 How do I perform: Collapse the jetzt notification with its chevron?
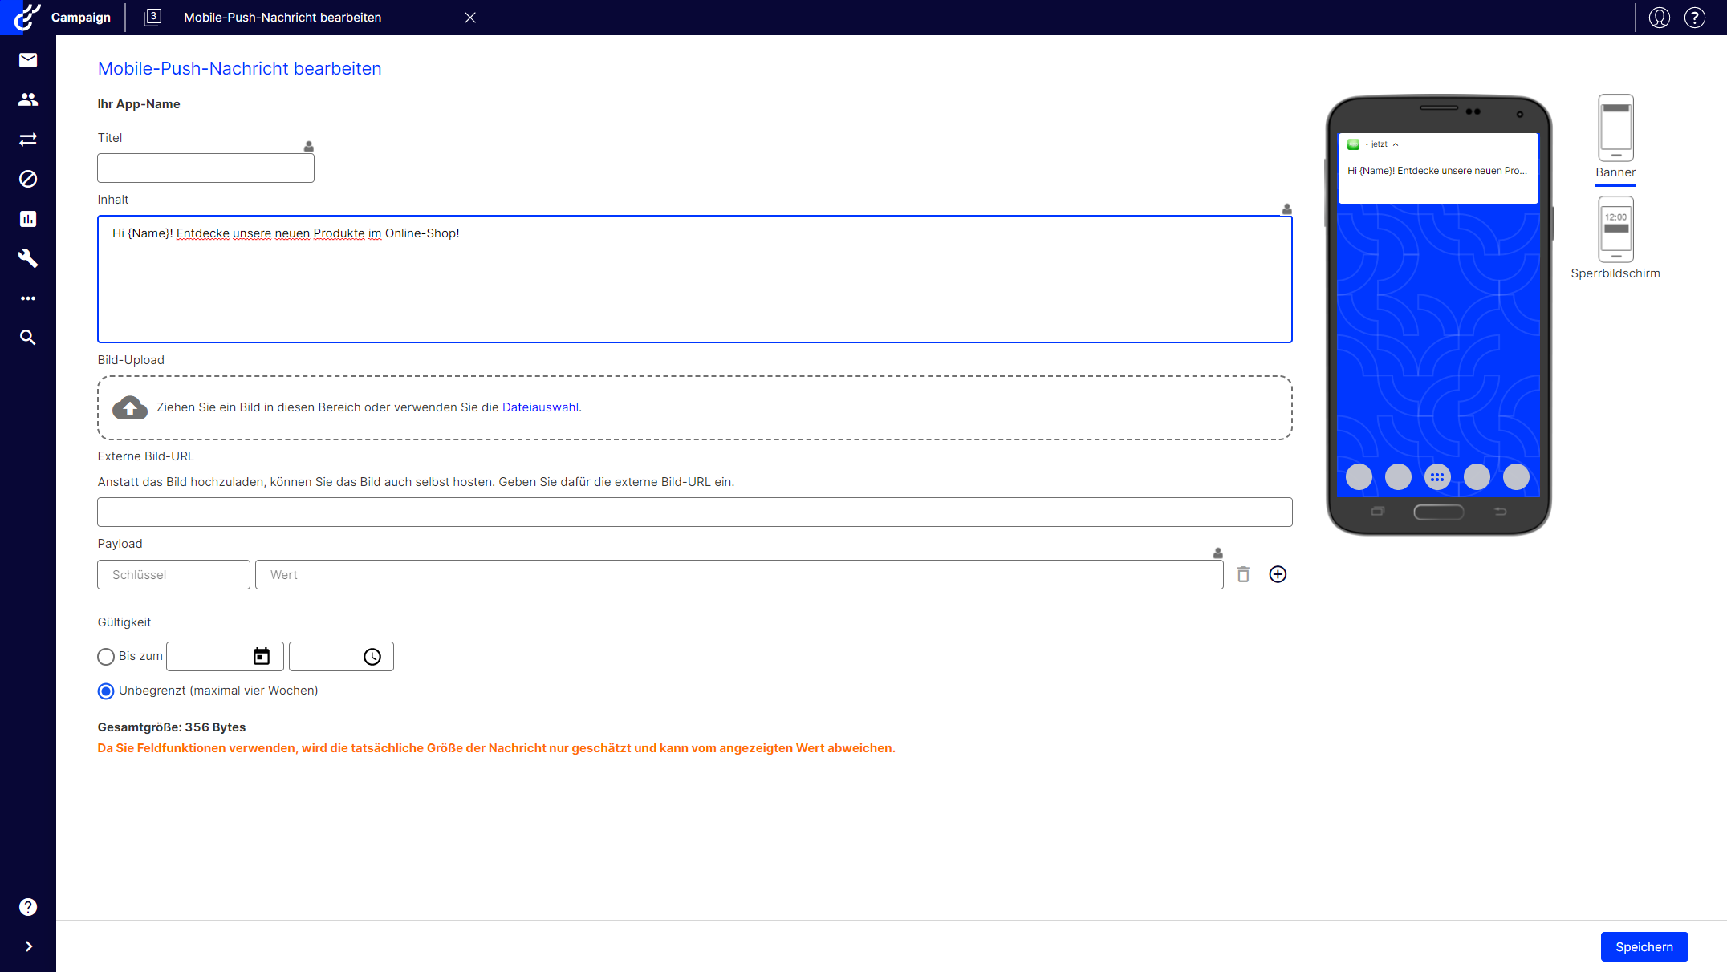(x=1396, y=144)
